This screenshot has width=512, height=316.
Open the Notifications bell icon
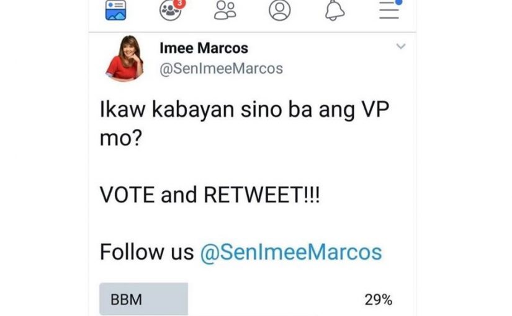(x=335, y=10)
